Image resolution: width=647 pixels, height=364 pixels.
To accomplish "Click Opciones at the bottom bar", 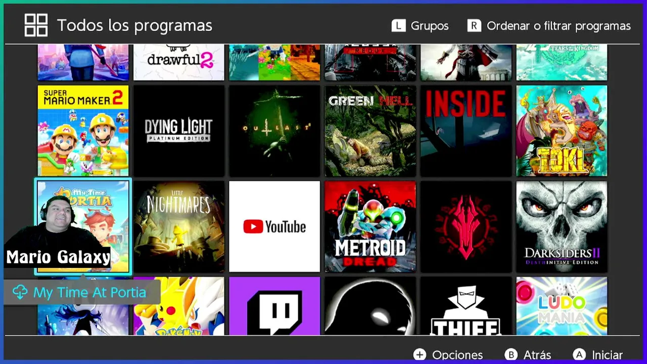I will [x=457, y=355].
